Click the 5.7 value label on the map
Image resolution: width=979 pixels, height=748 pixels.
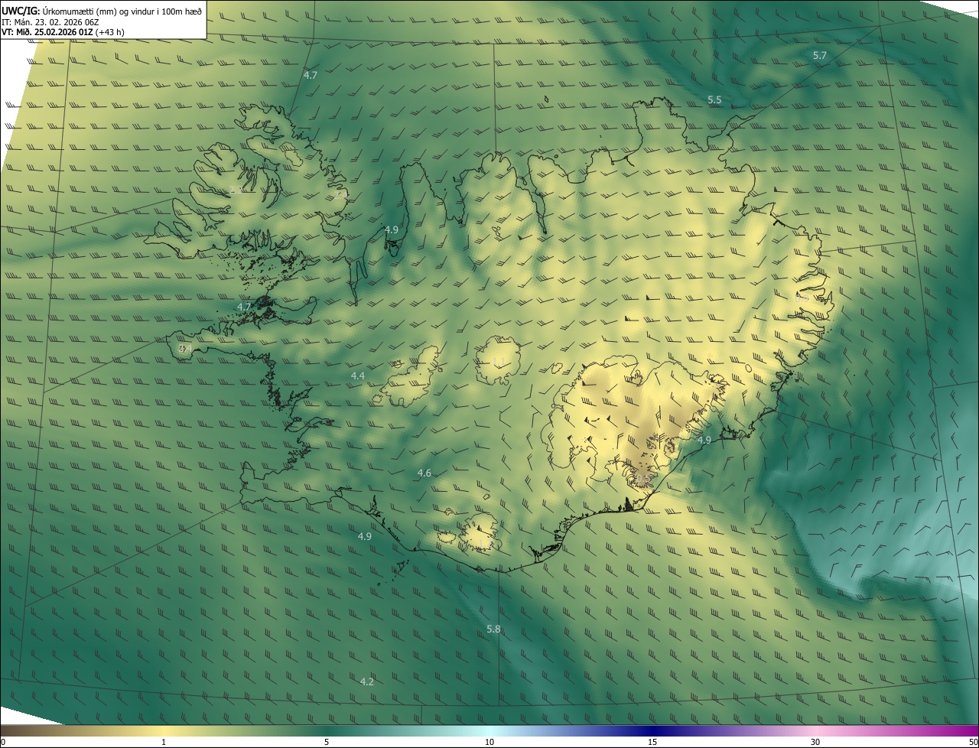[820, 55]
